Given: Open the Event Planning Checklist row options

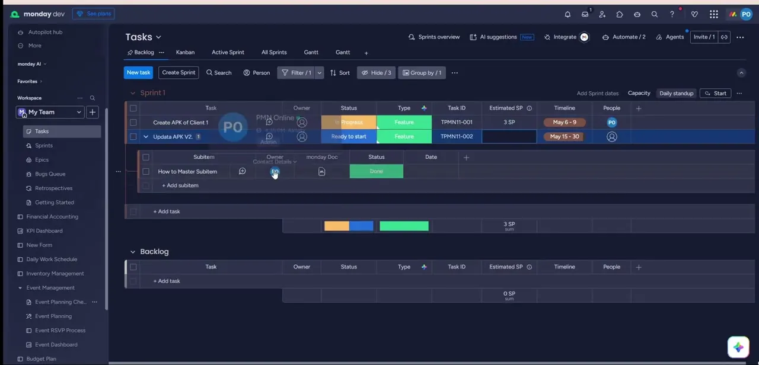Looking at the screenshot, I should click(94, 302).
